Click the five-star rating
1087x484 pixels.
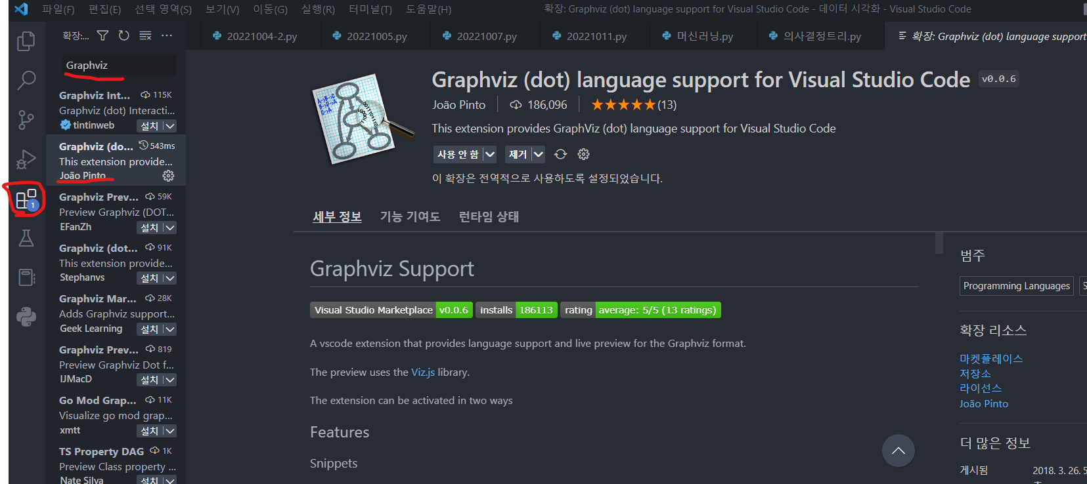[623, 105]
